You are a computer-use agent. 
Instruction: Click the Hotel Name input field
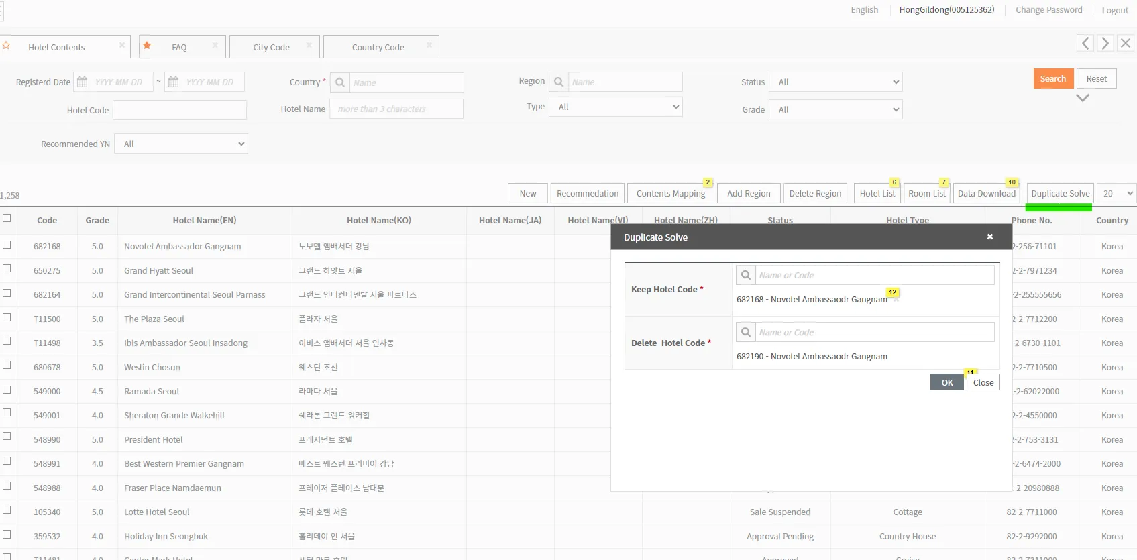click(x=396, y=109)
